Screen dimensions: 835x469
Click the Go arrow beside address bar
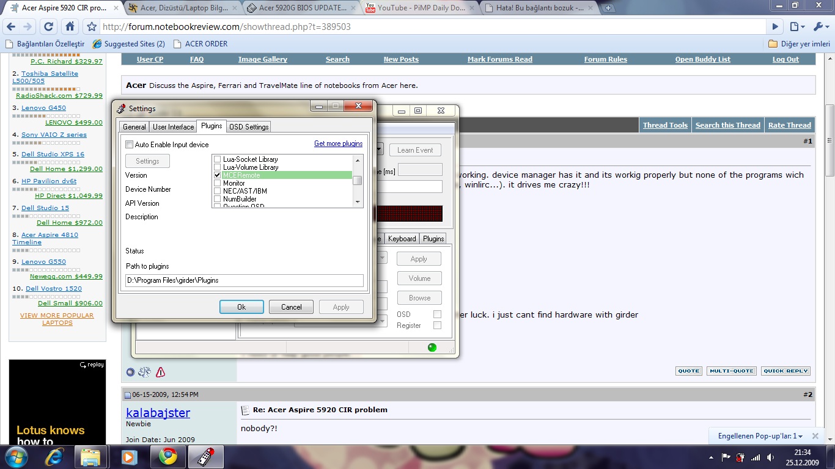pos(775,27)
